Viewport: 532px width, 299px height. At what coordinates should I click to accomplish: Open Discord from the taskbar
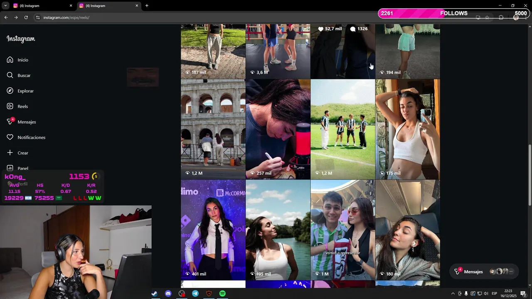168,294
